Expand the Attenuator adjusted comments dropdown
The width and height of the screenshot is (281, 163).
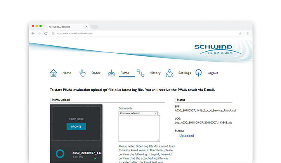pyautogui.click(x=155, y=113)
